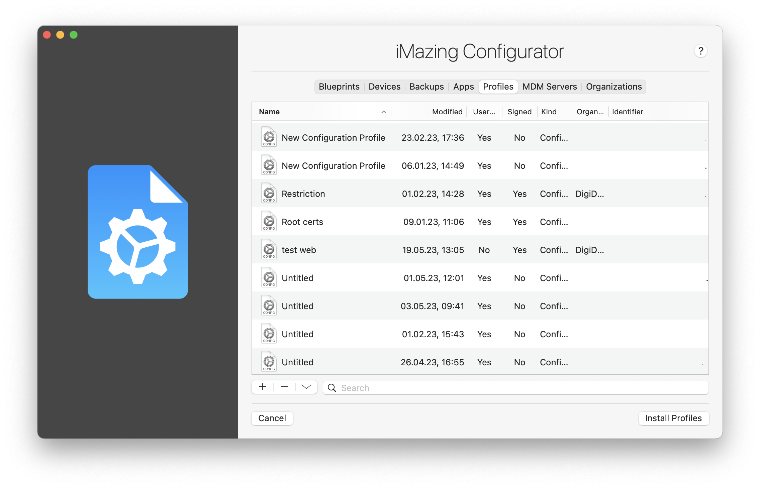
Task: Switch to the Devices tab
Action: click(x=384, y=87)
